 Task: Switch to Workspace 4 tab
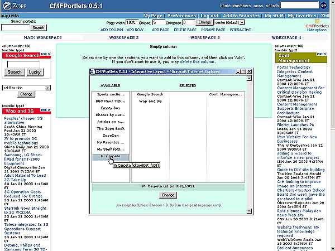[x=286, y=37]
